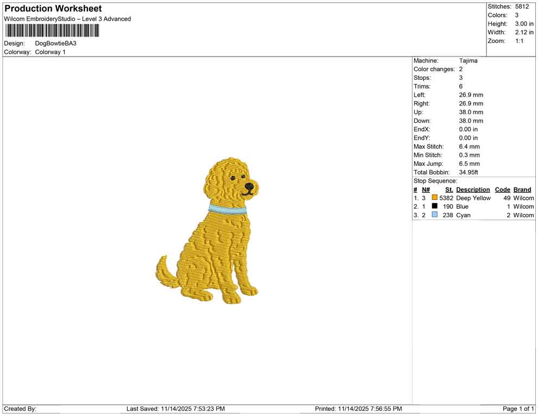The image size is (538, 414).
Task: Click the "Deep Yellow" description
Action: (x=473, y=198)
